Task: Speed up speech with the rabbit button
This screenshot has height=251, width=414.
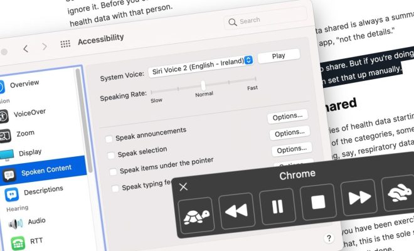Action: [x=399, y=193]
